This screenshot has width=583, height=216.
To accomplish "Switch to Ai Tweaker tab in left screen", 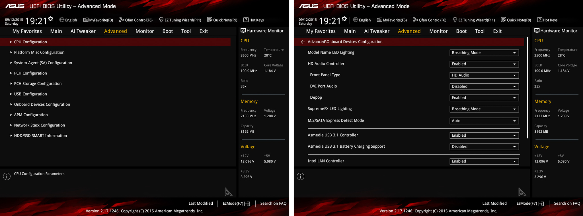I will [83, 31].
